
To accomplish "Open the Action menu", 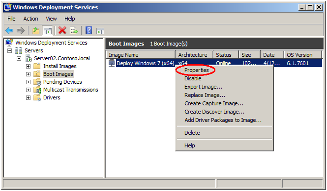I will (30, 19).
